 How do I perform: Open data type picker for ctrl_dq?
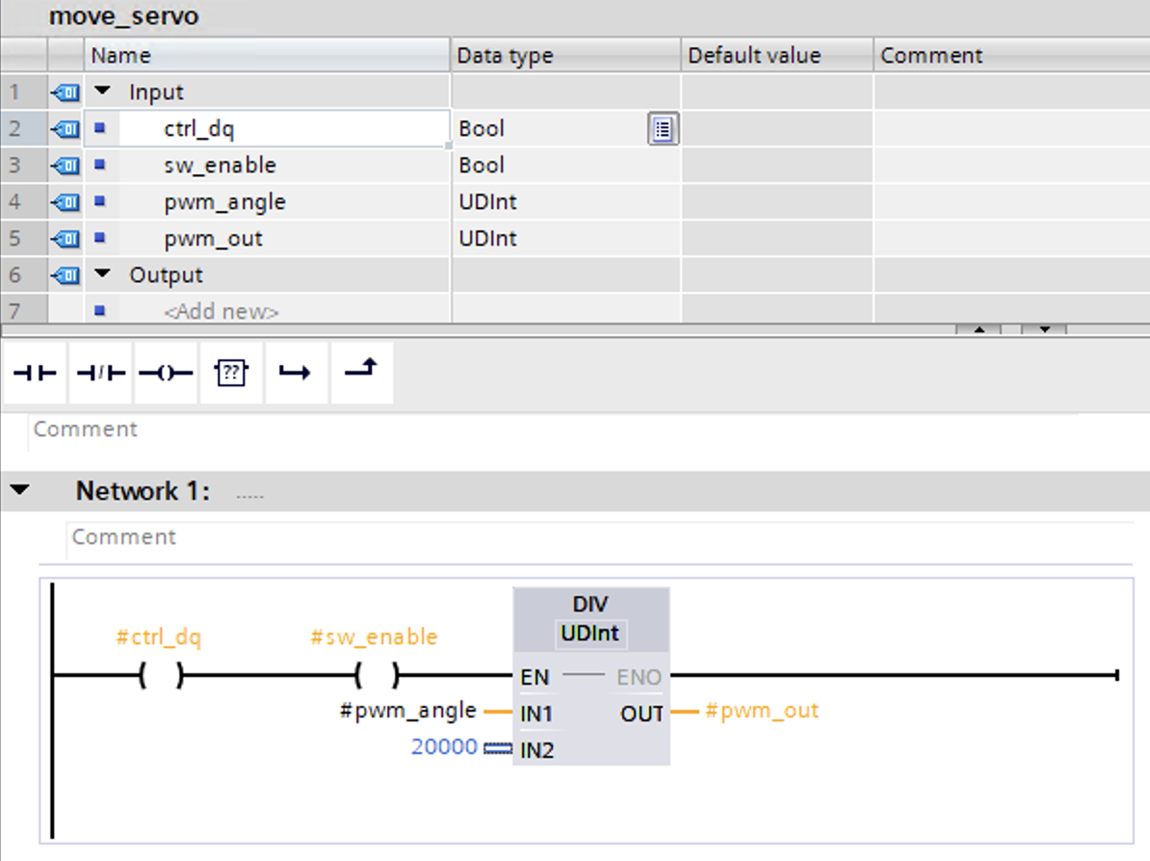[662, 129]
